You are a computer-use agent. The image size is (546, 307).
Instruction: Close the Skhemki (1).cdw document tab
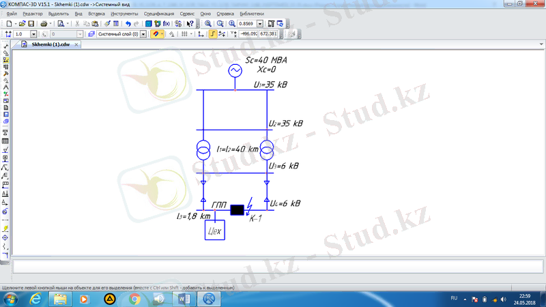point(76,44)
